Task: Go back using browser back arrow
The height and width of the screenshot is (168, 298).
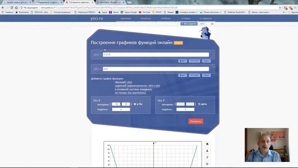Action: (3, 7)
